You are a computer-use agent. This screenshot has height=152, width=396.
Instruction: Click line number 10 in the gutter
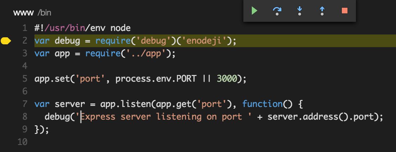[22, 142]
